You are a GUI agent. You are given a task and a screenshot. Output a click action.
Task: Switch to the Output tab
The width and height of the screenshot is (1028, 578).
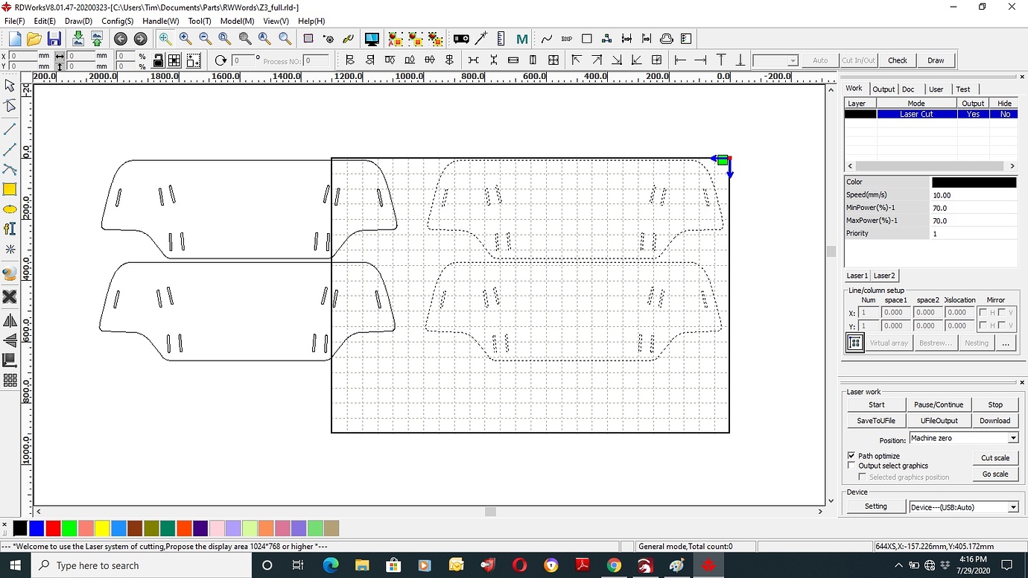883,89
